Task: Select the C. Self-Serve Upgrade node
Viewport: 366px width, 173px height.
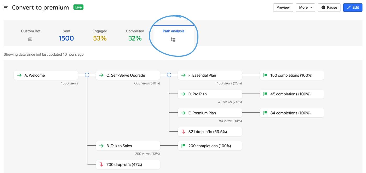Action: (128, 75)
